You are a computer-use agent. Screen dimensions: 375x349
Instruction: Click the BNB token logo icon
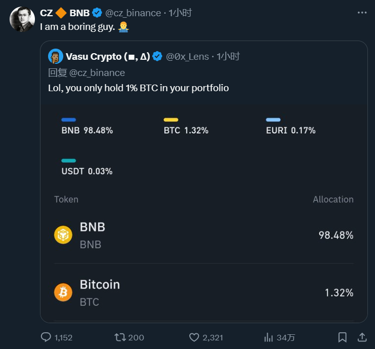(63, 235)
